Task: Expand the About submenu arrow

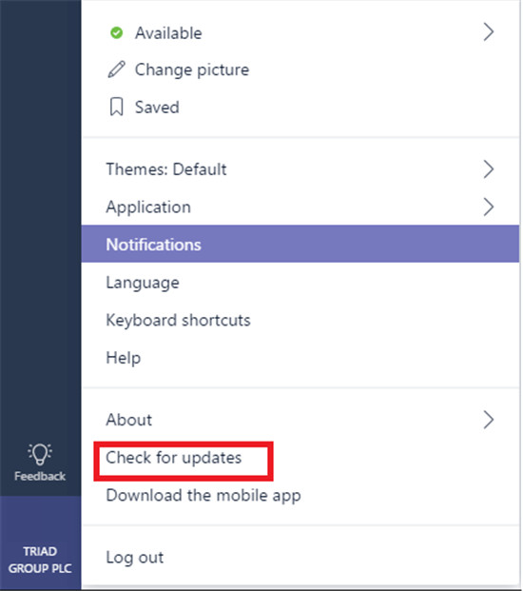Action: (489, 420)
